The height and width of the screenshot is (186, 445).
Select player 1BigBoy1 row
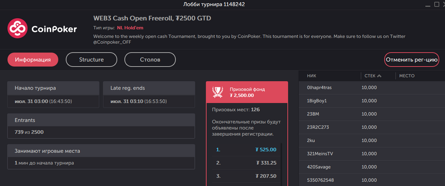click(x=372, y=101)
